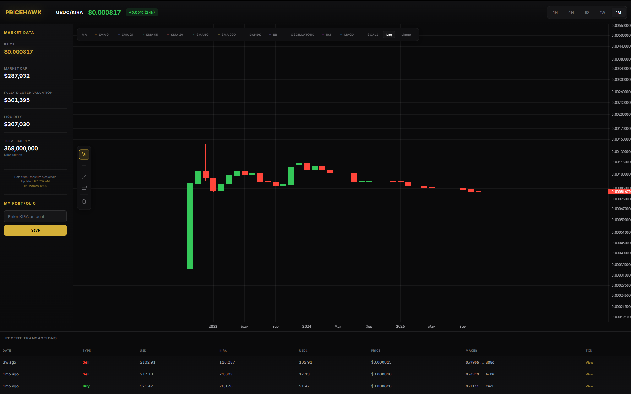Switch chart scale to Linear
This screenshot has width=631, height=394.
(406, 35)
